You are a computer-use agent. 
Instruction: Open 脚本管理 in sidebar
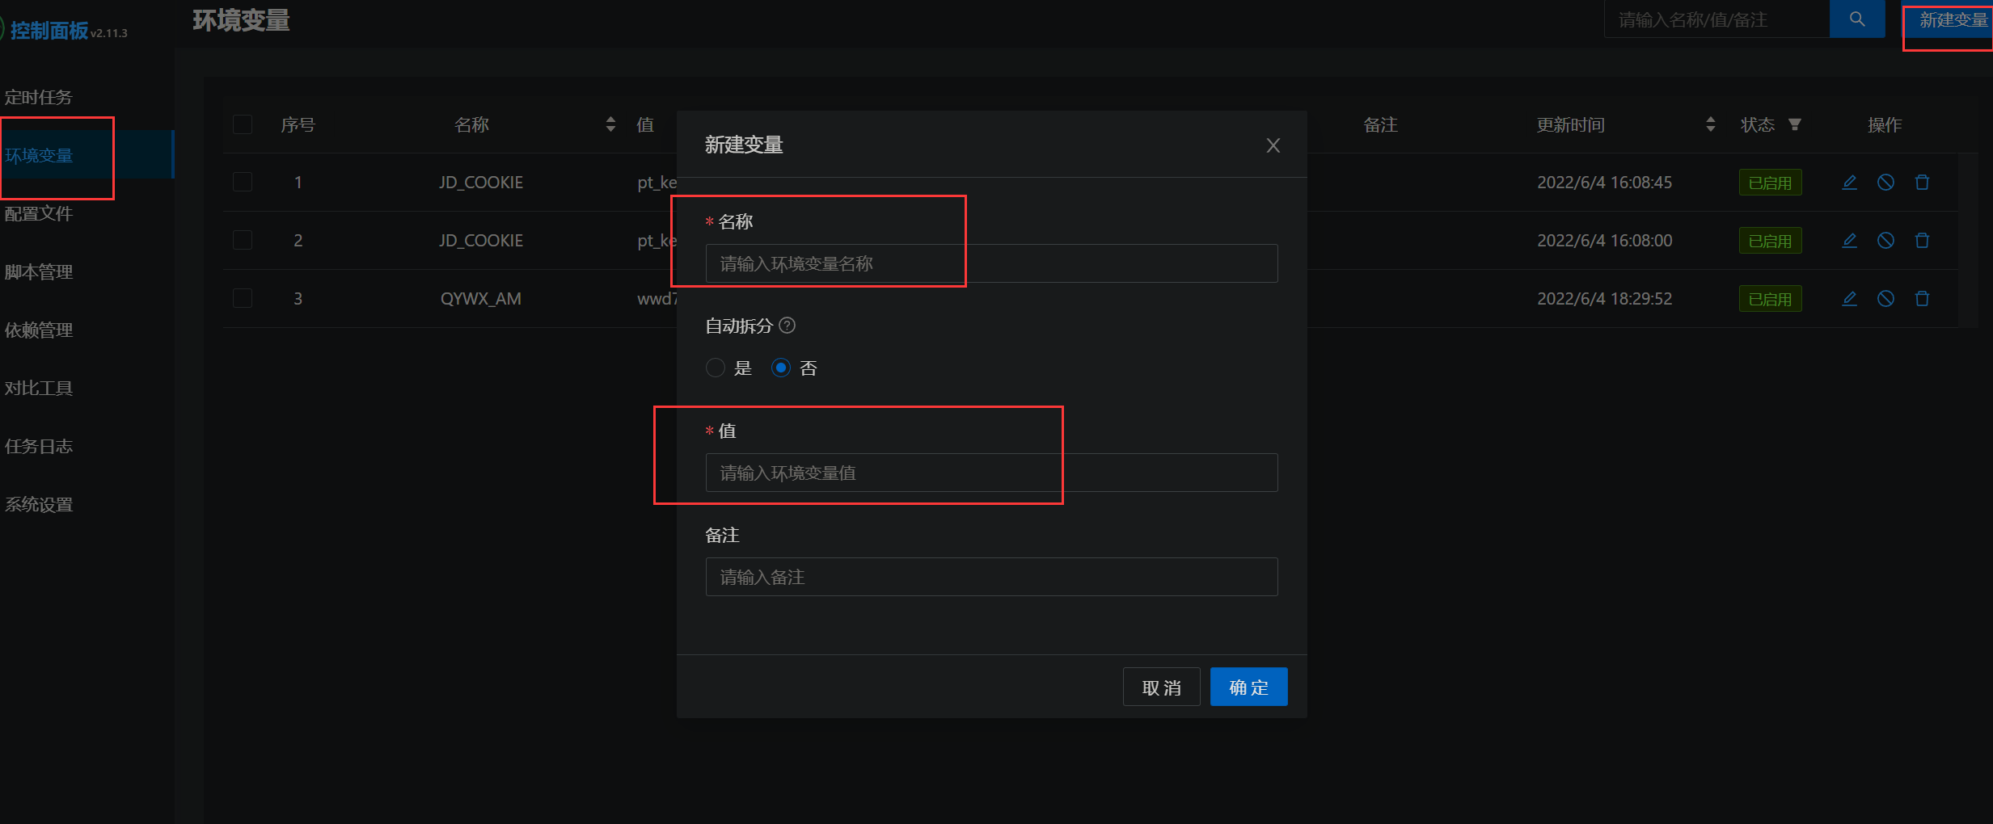[x=39, y=272]
